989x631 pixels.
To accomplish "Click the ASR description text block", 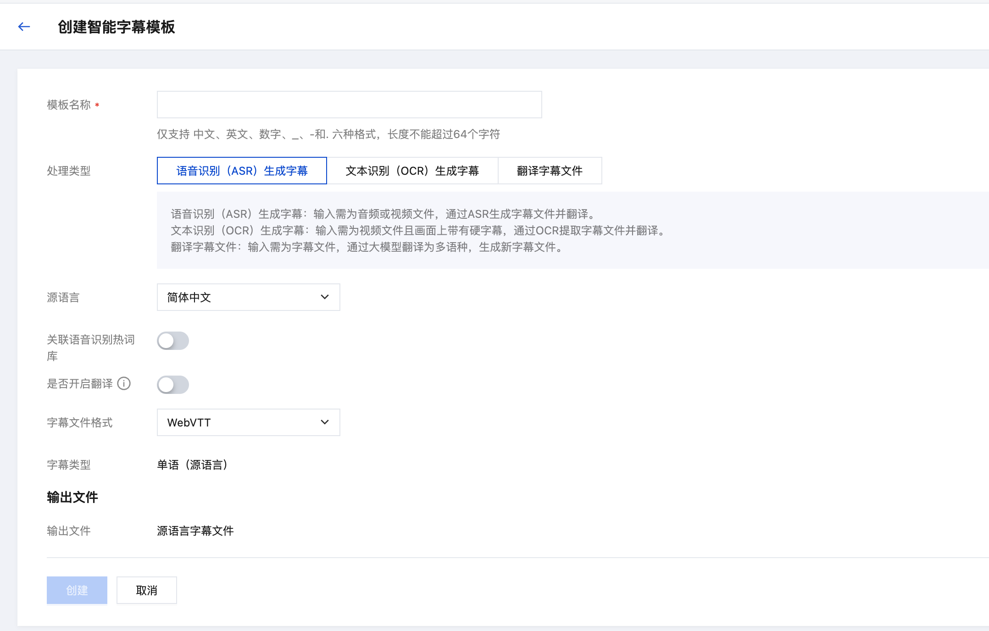I will pos(383,214).
